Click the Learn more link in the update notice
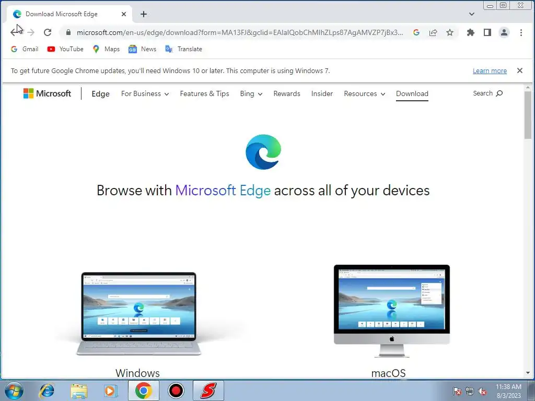The width and height of the screenshot is (535, 401). click(x=490, y=70)
